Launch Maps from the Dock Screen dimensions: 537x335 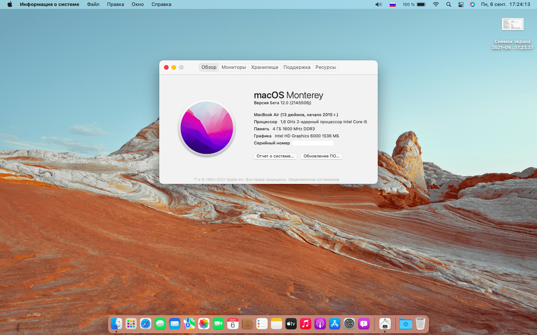click(189, 324)
